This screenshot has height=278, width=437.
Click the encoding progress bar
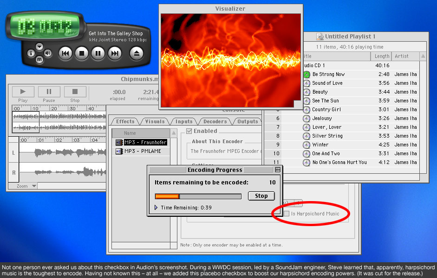click(x=198, y=196)
